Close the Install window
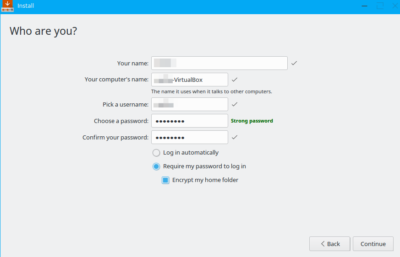Image resolution: width=400 pixels, height=257 pixels. (x=395, y=6)
